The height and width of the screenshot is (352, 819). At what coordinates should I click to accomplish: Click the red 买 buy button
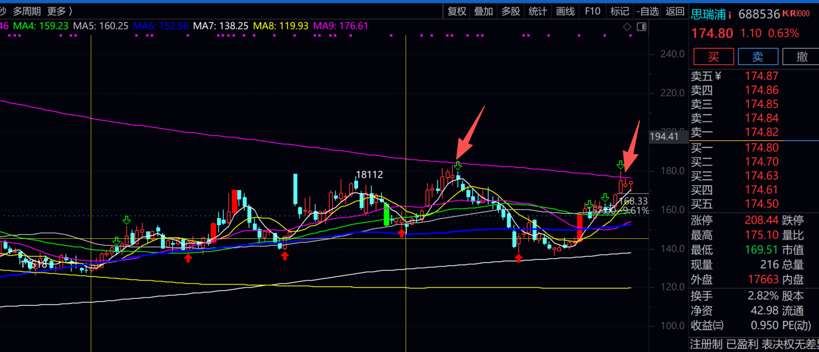(714, 57)
